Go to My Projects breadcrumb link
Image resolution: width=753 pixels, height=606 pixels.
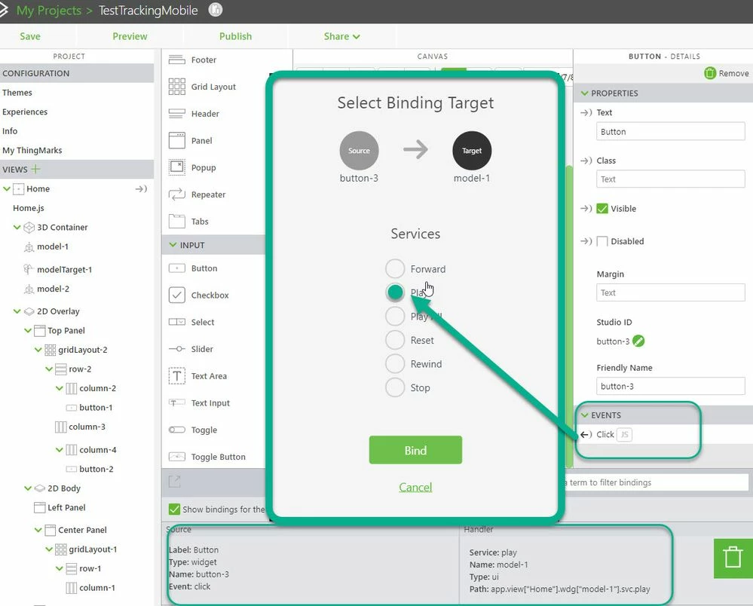48,11
